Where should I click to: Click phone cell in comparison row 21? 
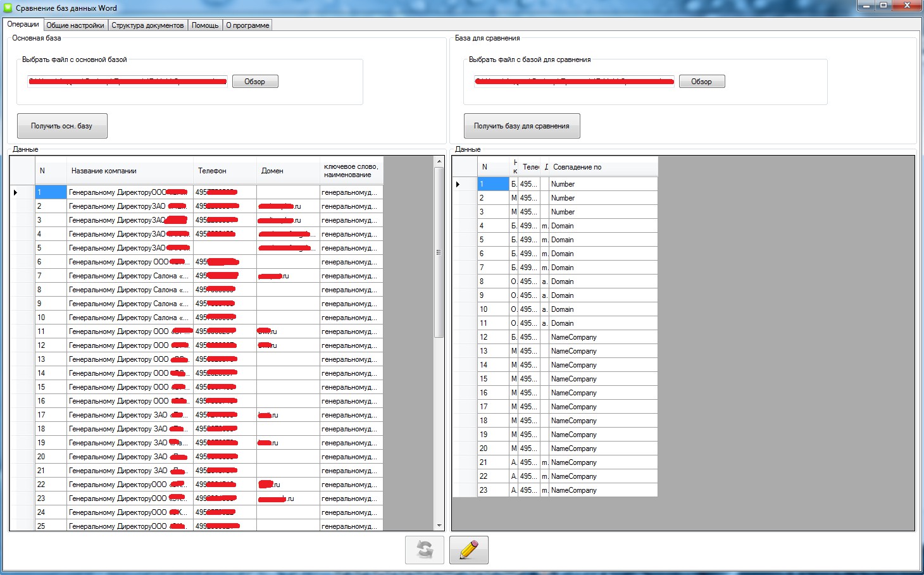pos(528,462)
